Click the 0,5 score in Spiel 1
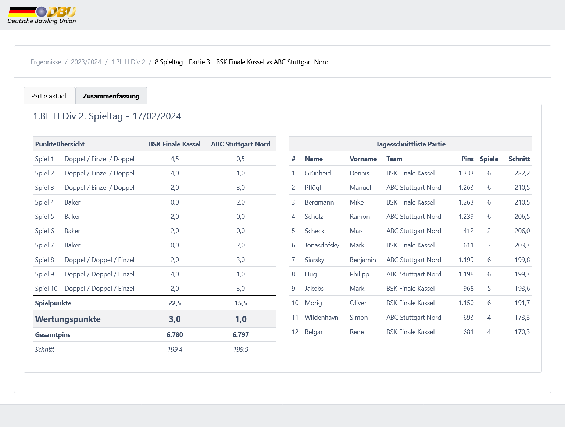Viewport: 565px width, 427px height. (x=240, y=159)
